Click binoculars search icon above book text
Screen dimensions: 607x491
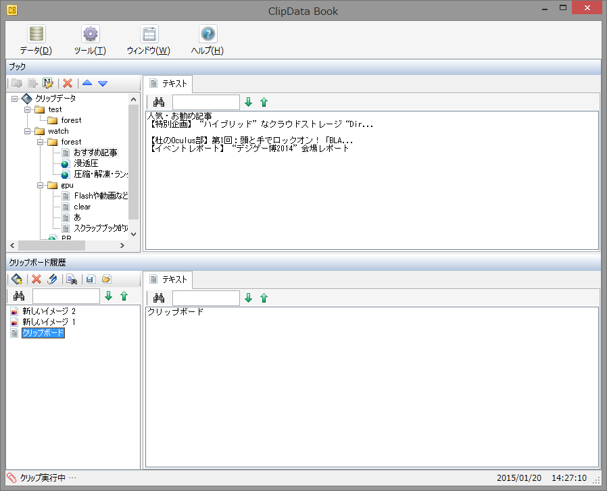point(159,101)
